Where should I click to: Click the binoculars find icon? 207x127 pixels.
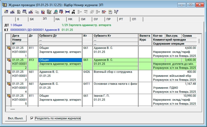(73, 12)
